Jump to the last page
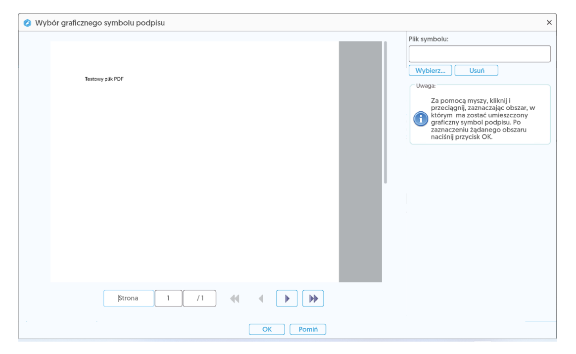The width and height of the screenshot is (576, 354). point(313,299)
